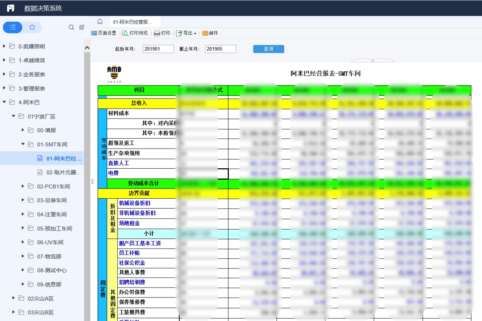
Task: Select the 01-阿米巴经营报 tab
Action: coord(133,22)
